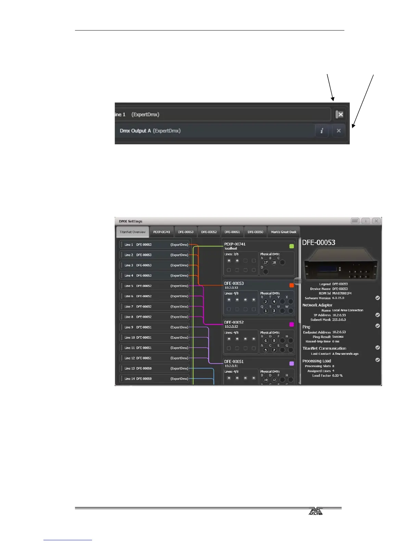Click physical DMX output 3 on DFE-00053
419x543 pixels.
coord(274,311)
